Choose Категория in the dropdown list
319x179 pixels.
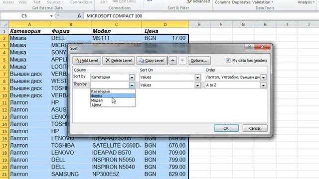113,91
